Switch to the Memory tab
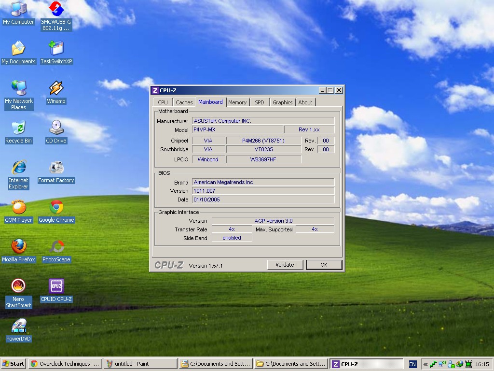The width and height of the screenshot is (494, 371). click(x=237, y=102)
